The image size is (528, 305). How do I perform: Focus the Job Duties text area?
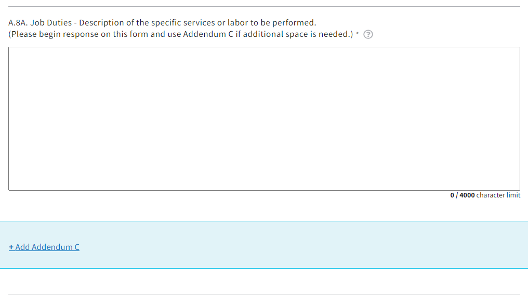pyautogui.click(x=264, y=118)
